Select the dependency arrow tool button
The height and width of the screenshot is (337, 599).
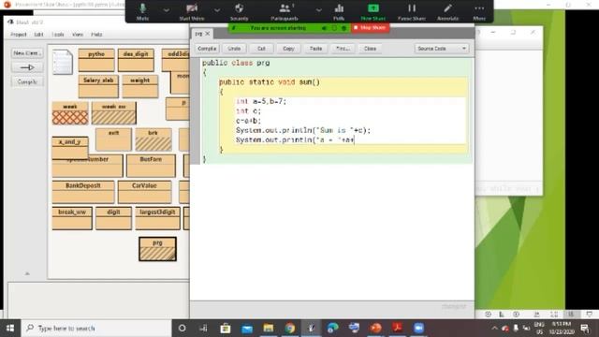[x=27, y=67]
